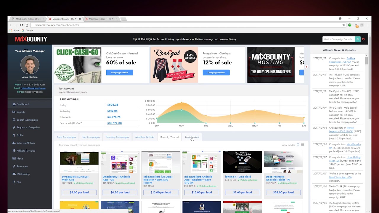Log out using the red power icon

click(x=363, y=39)
